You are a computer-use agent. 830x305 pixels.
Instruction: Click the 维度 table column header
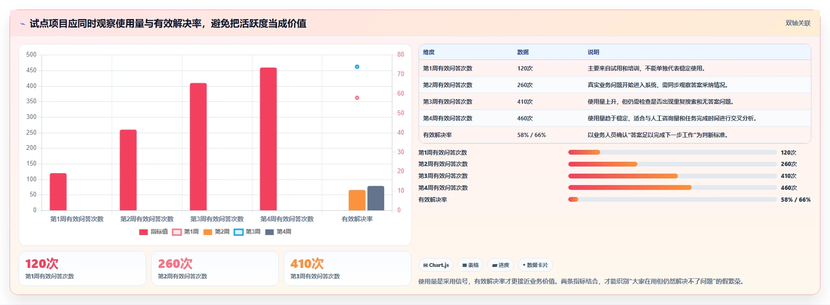(x=429, y=52)
